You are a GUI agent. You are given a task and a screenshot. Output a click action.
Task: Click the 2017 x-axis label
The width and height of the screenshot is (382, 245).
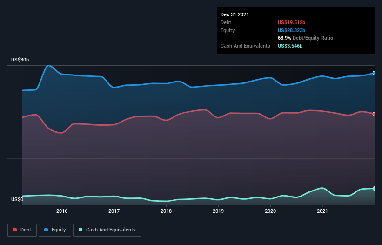pyautogui.click(x=114, y=211)
